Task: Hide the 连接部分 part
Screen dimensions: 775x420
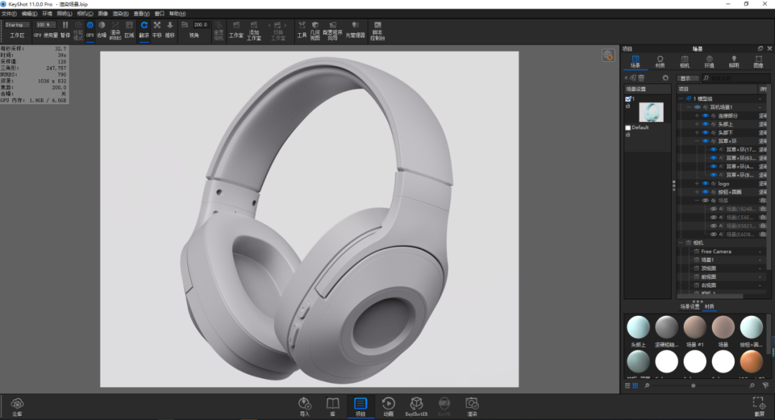Action: pos(705,116)
